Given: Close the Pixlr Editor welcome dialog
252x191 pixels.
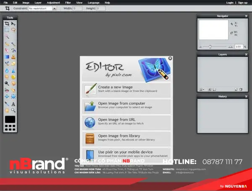Looking at the screenshot, I should click(170, 58).
